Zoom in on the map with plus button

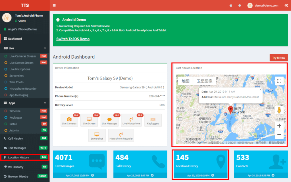279,126
